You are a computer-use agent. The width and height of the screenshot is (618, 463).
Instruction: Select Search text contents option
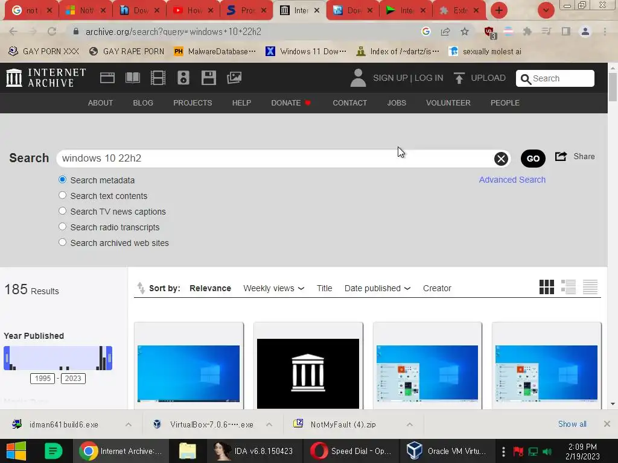point(62,195)
